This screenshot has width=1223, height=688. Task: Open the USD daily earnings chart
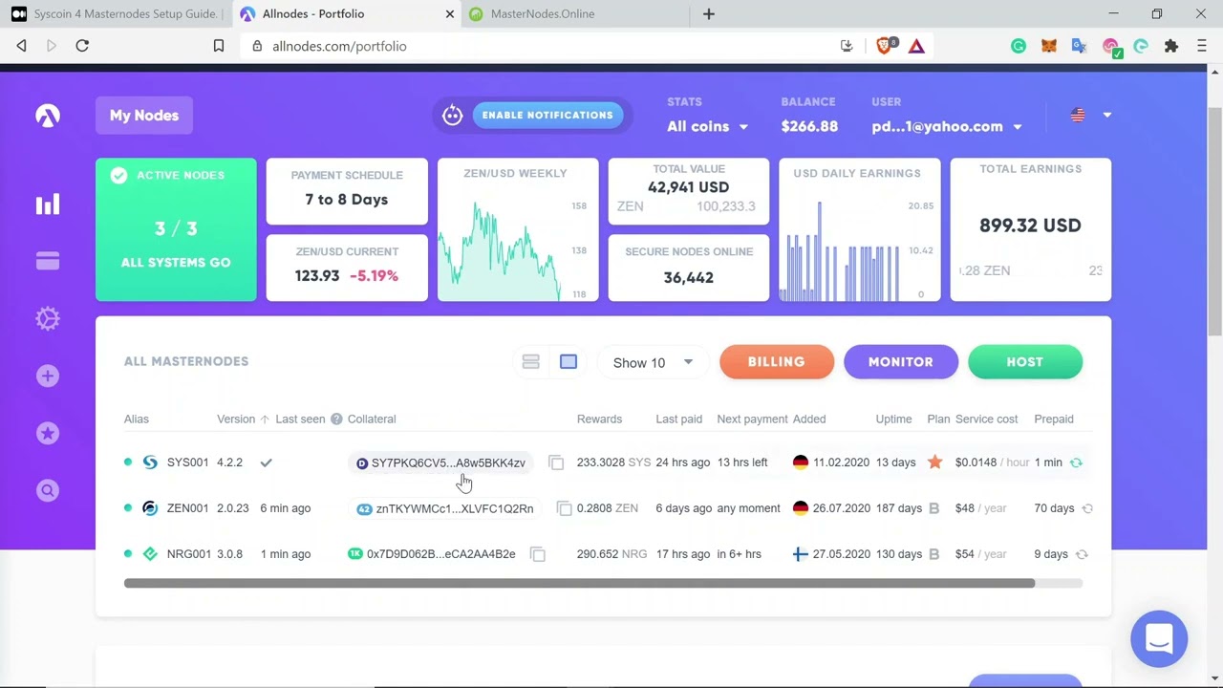(x=860, y=229)
